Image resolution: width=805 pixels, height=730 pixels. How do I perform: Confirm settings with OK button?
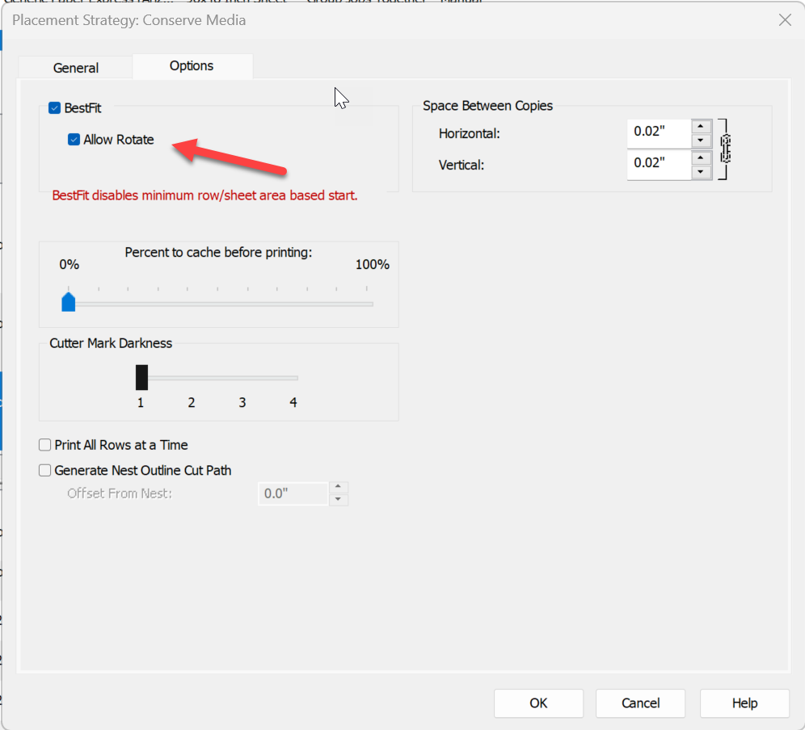pyautogui.click(x=538, y=703)
